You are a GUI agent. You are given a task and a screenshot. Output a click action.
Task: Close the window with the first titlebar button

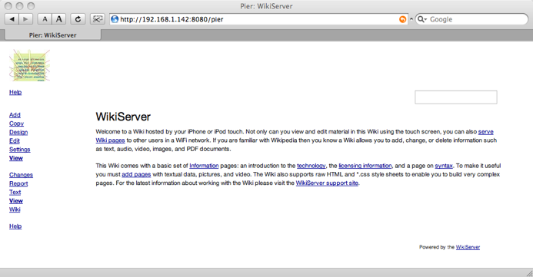(x=8, y=6)
